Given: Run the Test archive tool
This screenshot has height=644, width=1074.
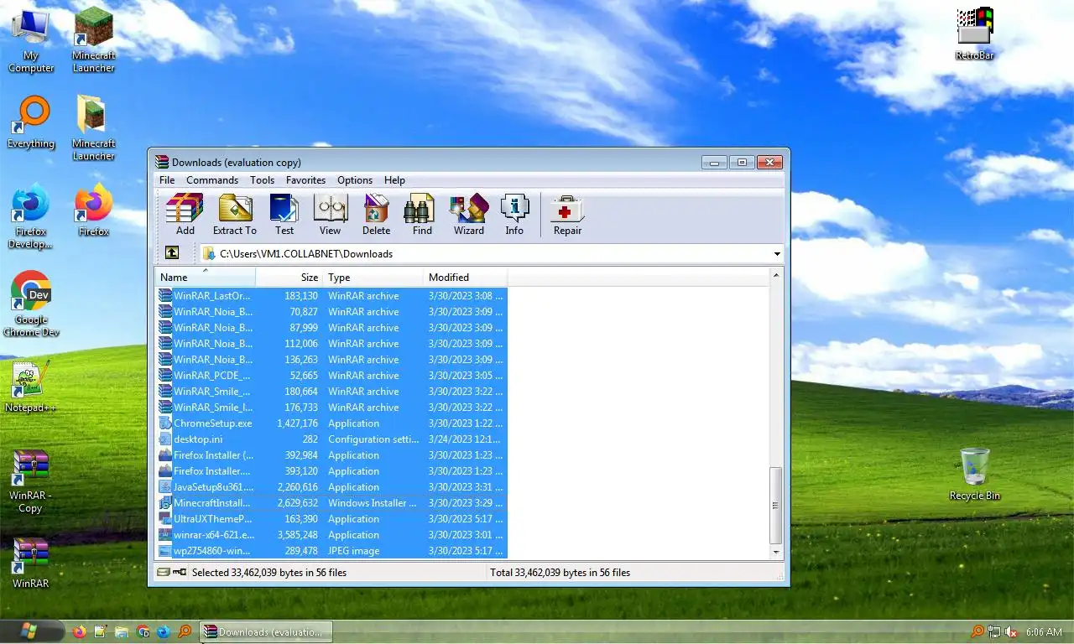Looking at the screenshot, I should [284, 215].
